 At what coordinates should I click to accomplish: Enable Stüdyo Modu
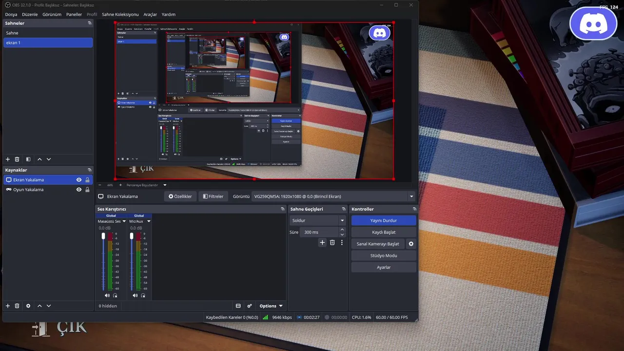pyautogui.click(x=384, y=255)
